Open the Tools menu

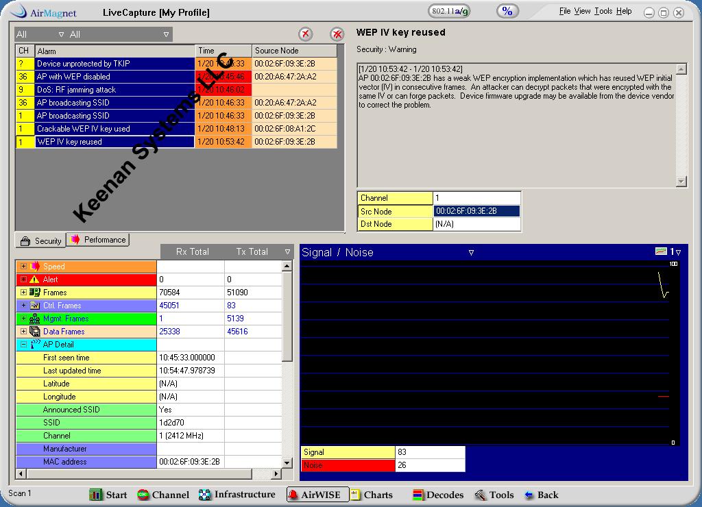[603, 11]
